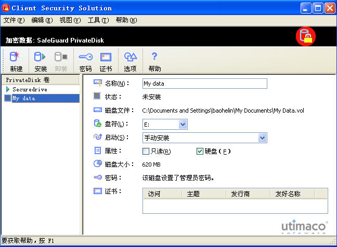Click the 帮助 question mark toolbar icon
Image resolution: width=337 pixels, height=247 pixels.
154,57
